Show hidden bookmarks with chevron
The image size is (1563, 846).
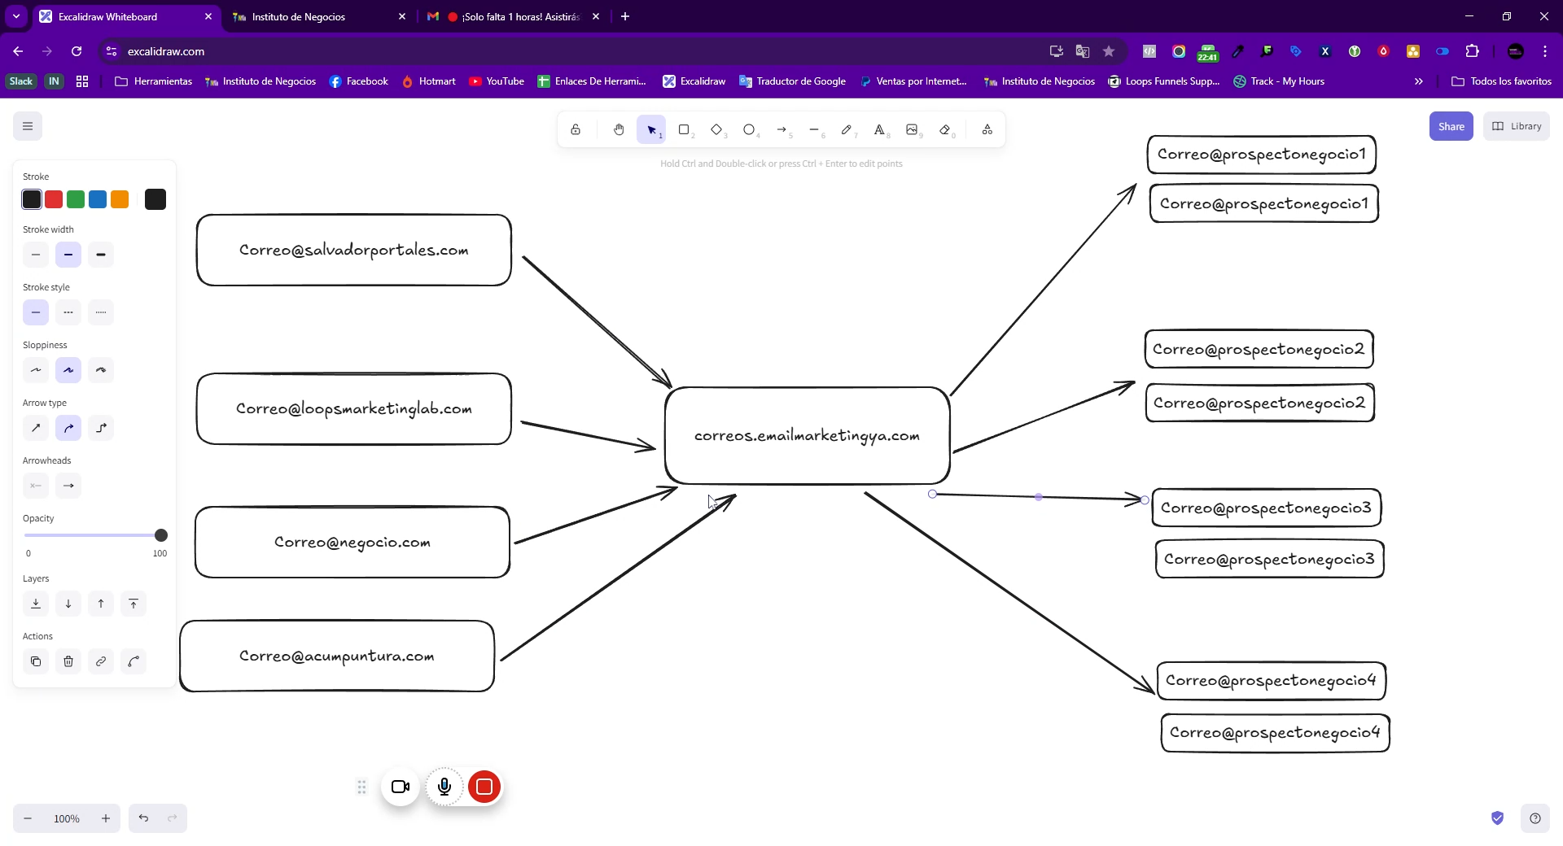click(x=1419, y=81)
